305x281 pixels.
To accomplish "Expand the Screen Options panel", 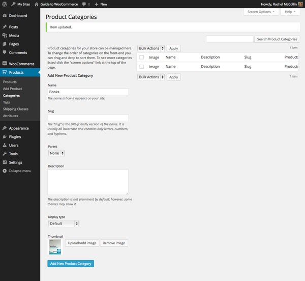I will [x=261, y=12].
